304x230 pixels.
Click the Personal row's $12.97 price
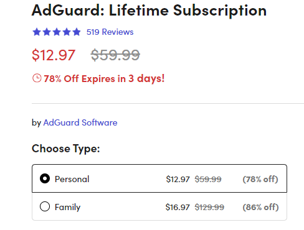178,179
